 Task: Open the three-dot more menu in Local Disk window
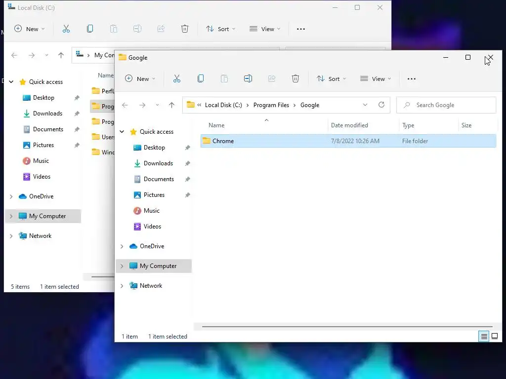tap(301, 29)
